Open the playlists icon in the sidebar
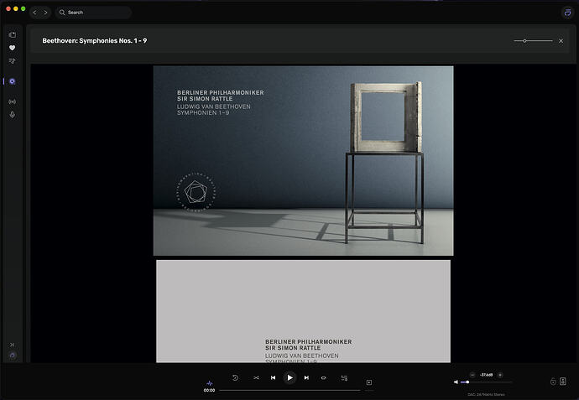Screen dimensions: 579x400 click(x=13, y=61)
